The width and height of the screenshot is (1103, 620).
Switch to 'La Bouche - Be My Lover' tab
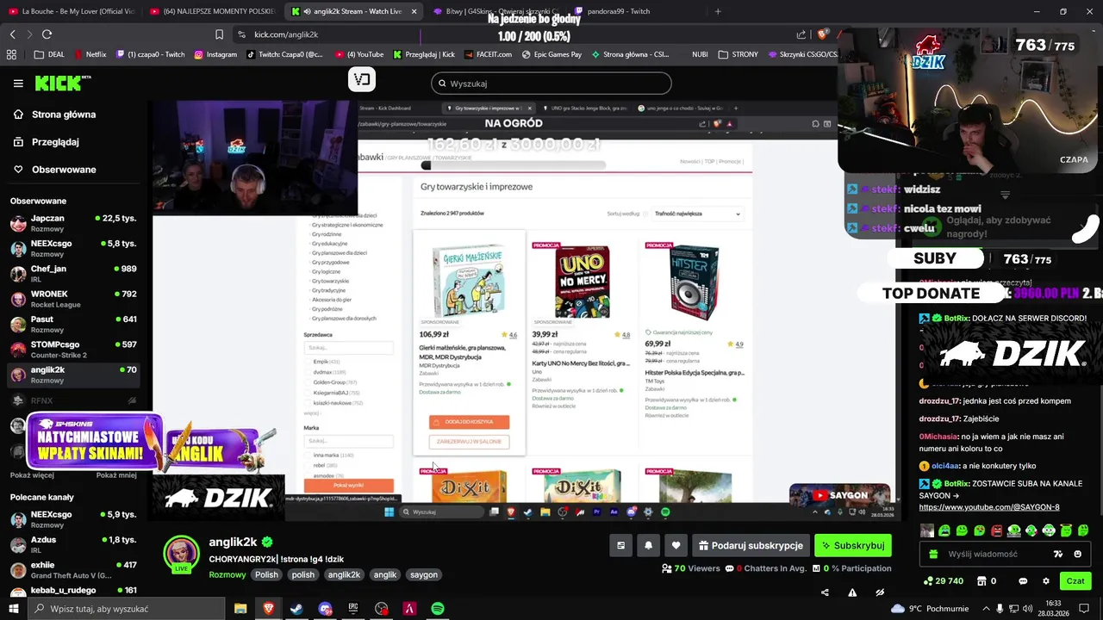[71, 11]
